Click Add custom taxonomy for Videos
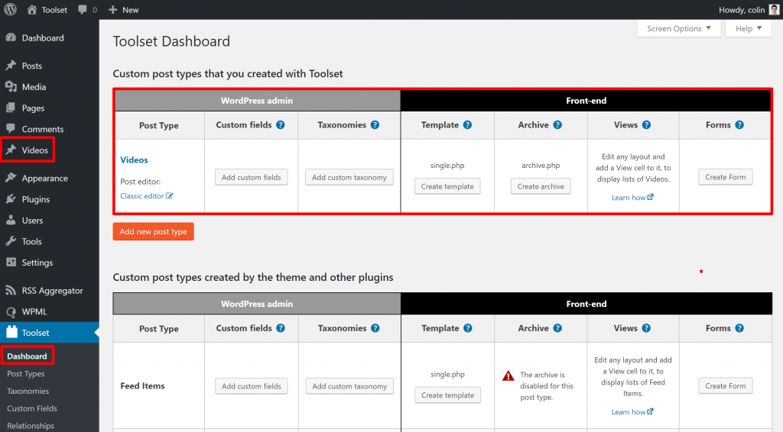783x432 pixels. click(x=349, y=177)
